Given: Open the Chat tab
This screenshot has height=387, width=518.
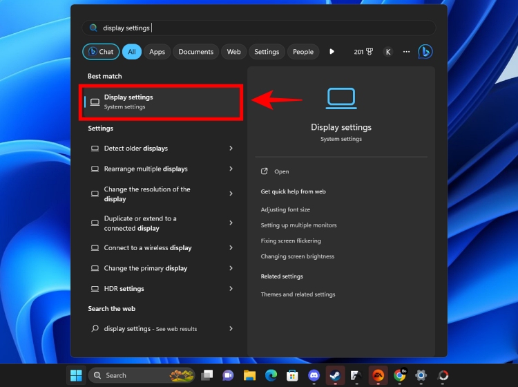Looking at the screenshot, I should (x=101, y=52).
